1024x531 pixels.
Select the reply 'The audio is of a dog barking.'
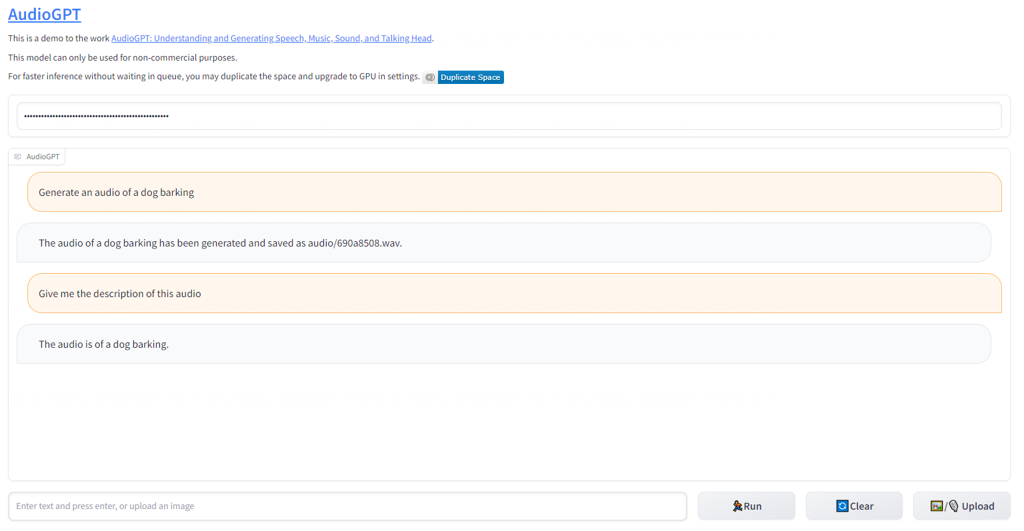tap(503, 344)
